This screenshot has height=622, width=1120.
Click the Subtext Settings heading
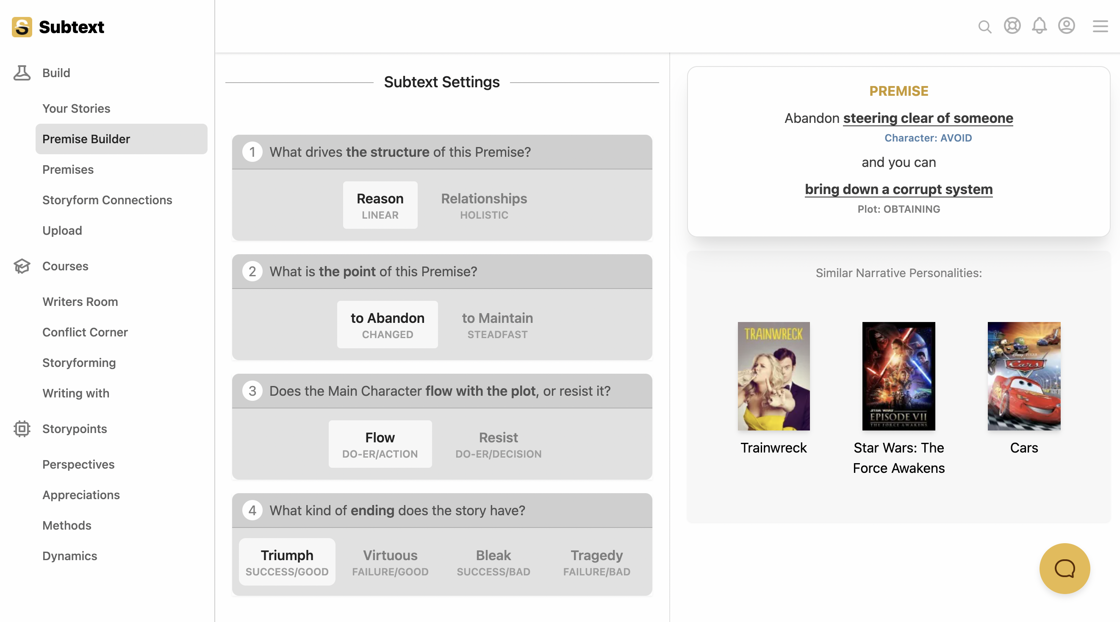[441, 82]
